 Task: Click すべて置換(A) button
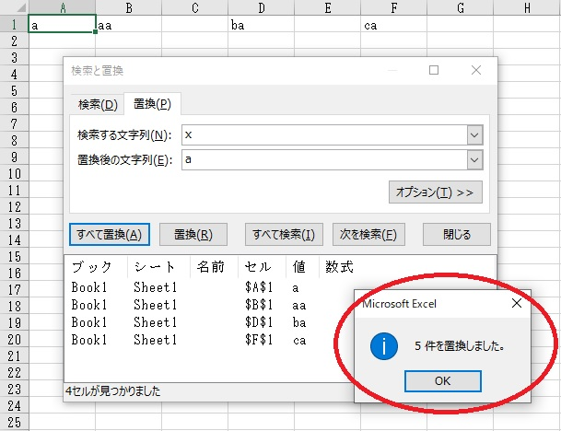point(110,235)
